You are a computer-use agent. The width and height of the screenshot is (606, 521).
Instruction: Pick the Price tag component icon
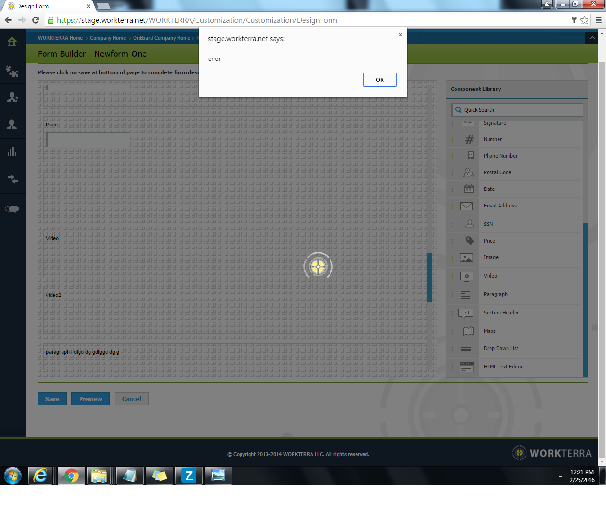coord(469,241)
